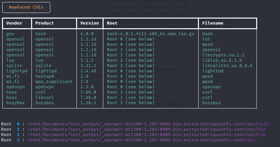Select the Root column header

[112, 23]
